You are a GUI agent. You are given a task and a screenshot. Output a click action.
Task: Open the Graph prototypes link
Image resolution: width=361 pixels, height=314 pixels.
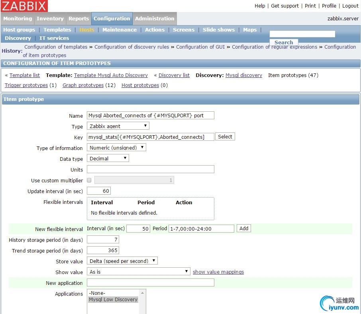pos(83,85)
